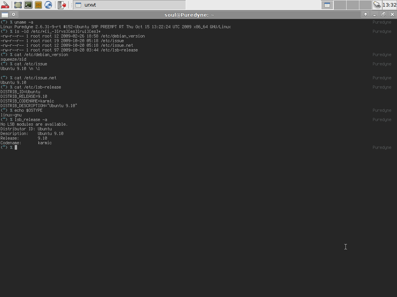Minimize the urxvt terminal window
Image resolution: width=397 pixels, height=297 pixels.
click(x=375, y=14)
